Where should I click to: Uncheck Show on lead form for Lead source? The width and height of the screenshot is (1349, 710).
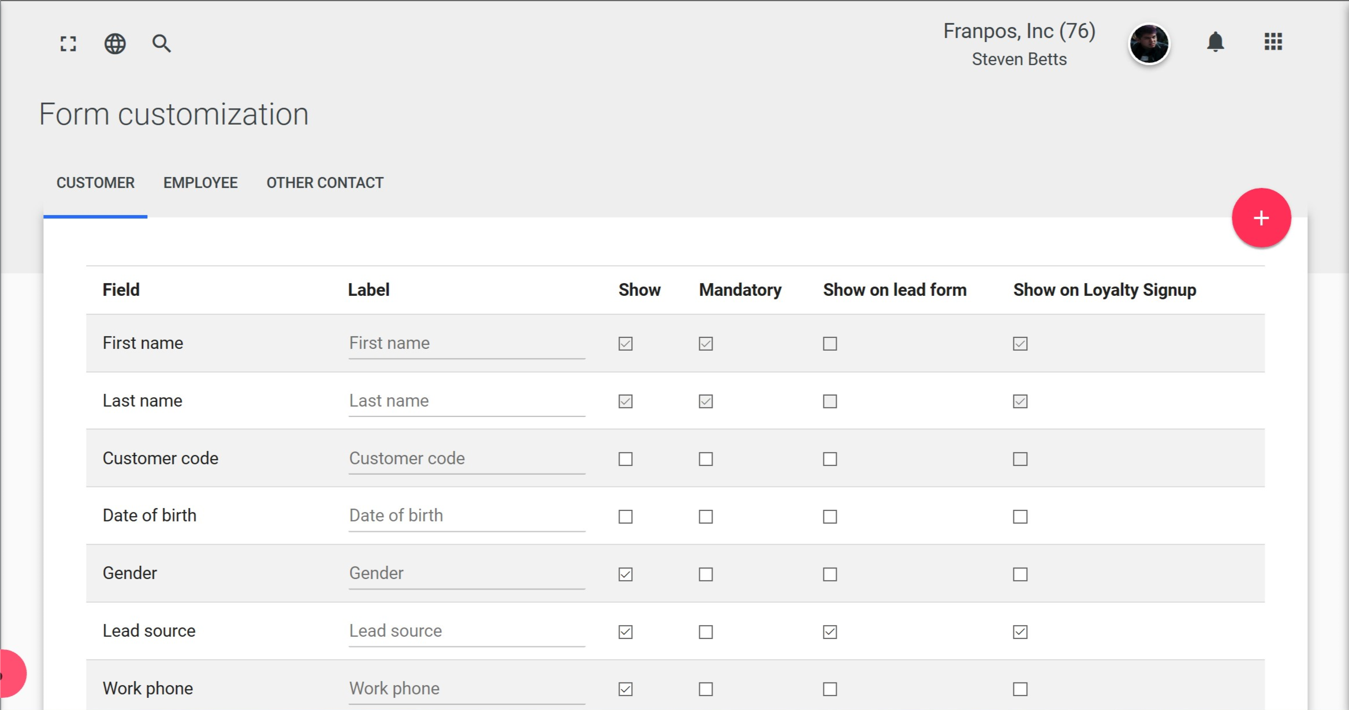coord(830,632)
